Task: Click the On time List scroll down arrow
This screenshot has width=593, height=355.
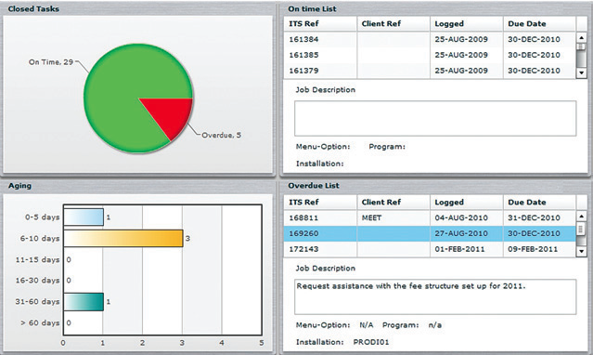Action: (x=581, y=72)
